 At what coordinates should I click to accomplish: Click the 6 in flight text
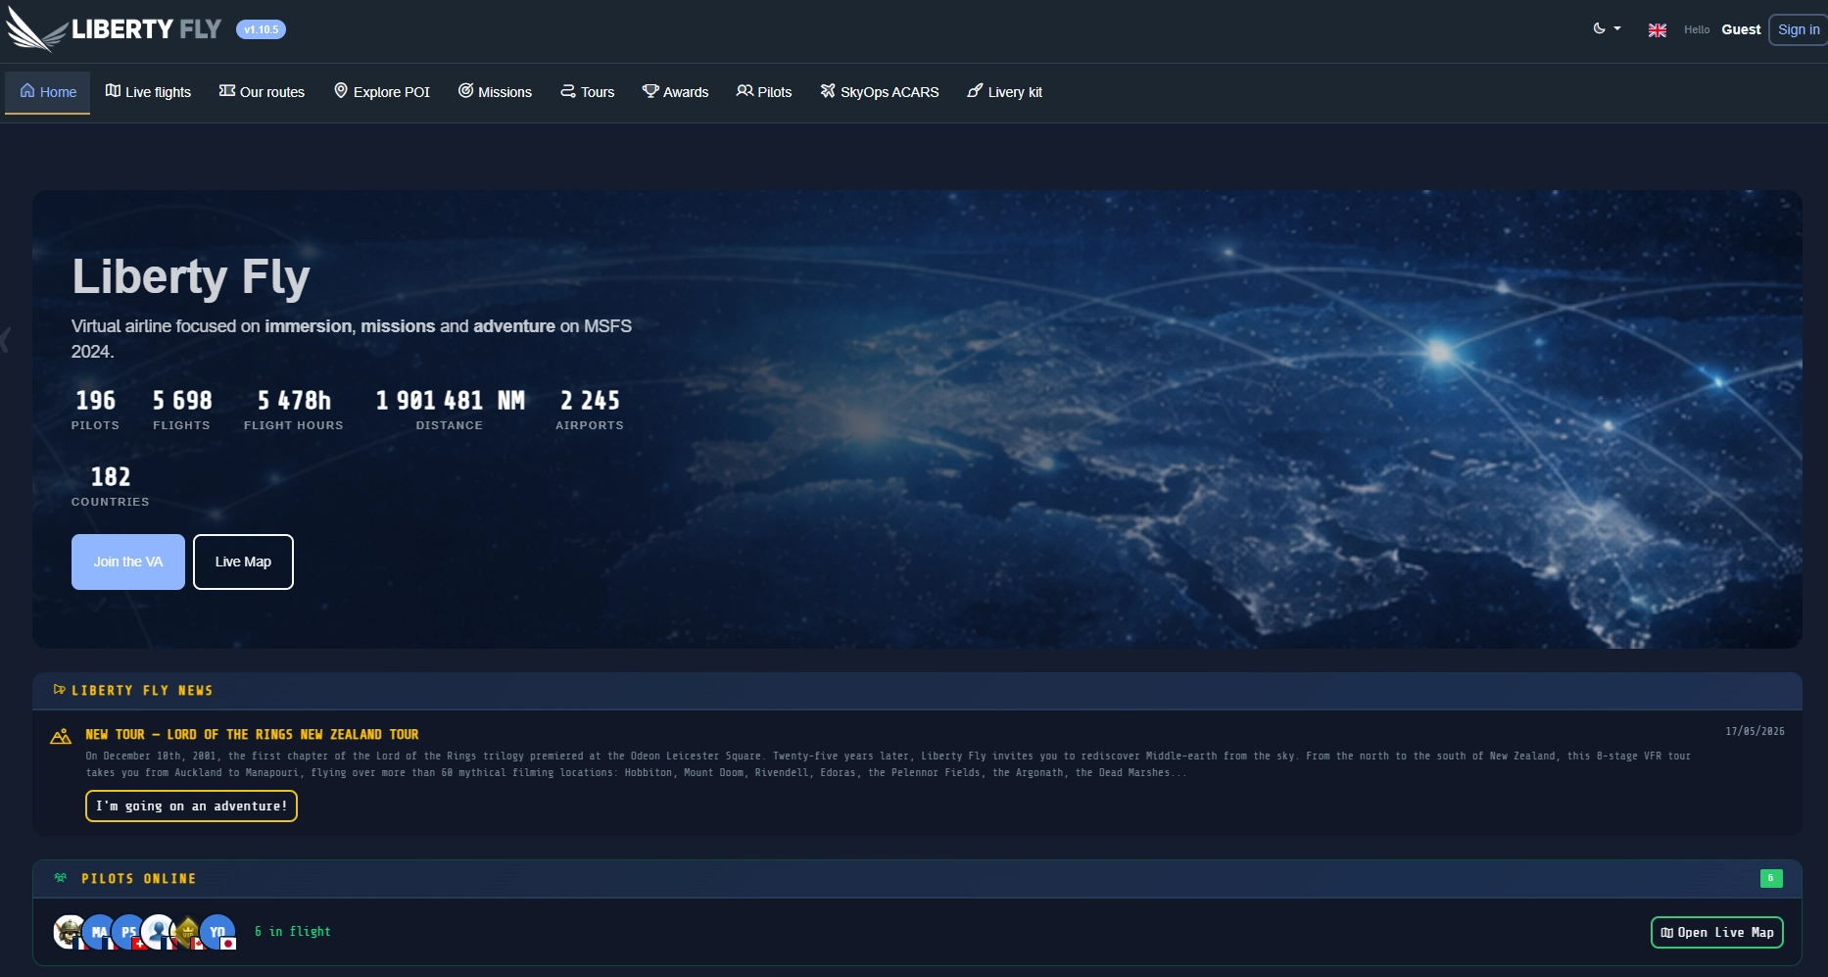[293, 932]
